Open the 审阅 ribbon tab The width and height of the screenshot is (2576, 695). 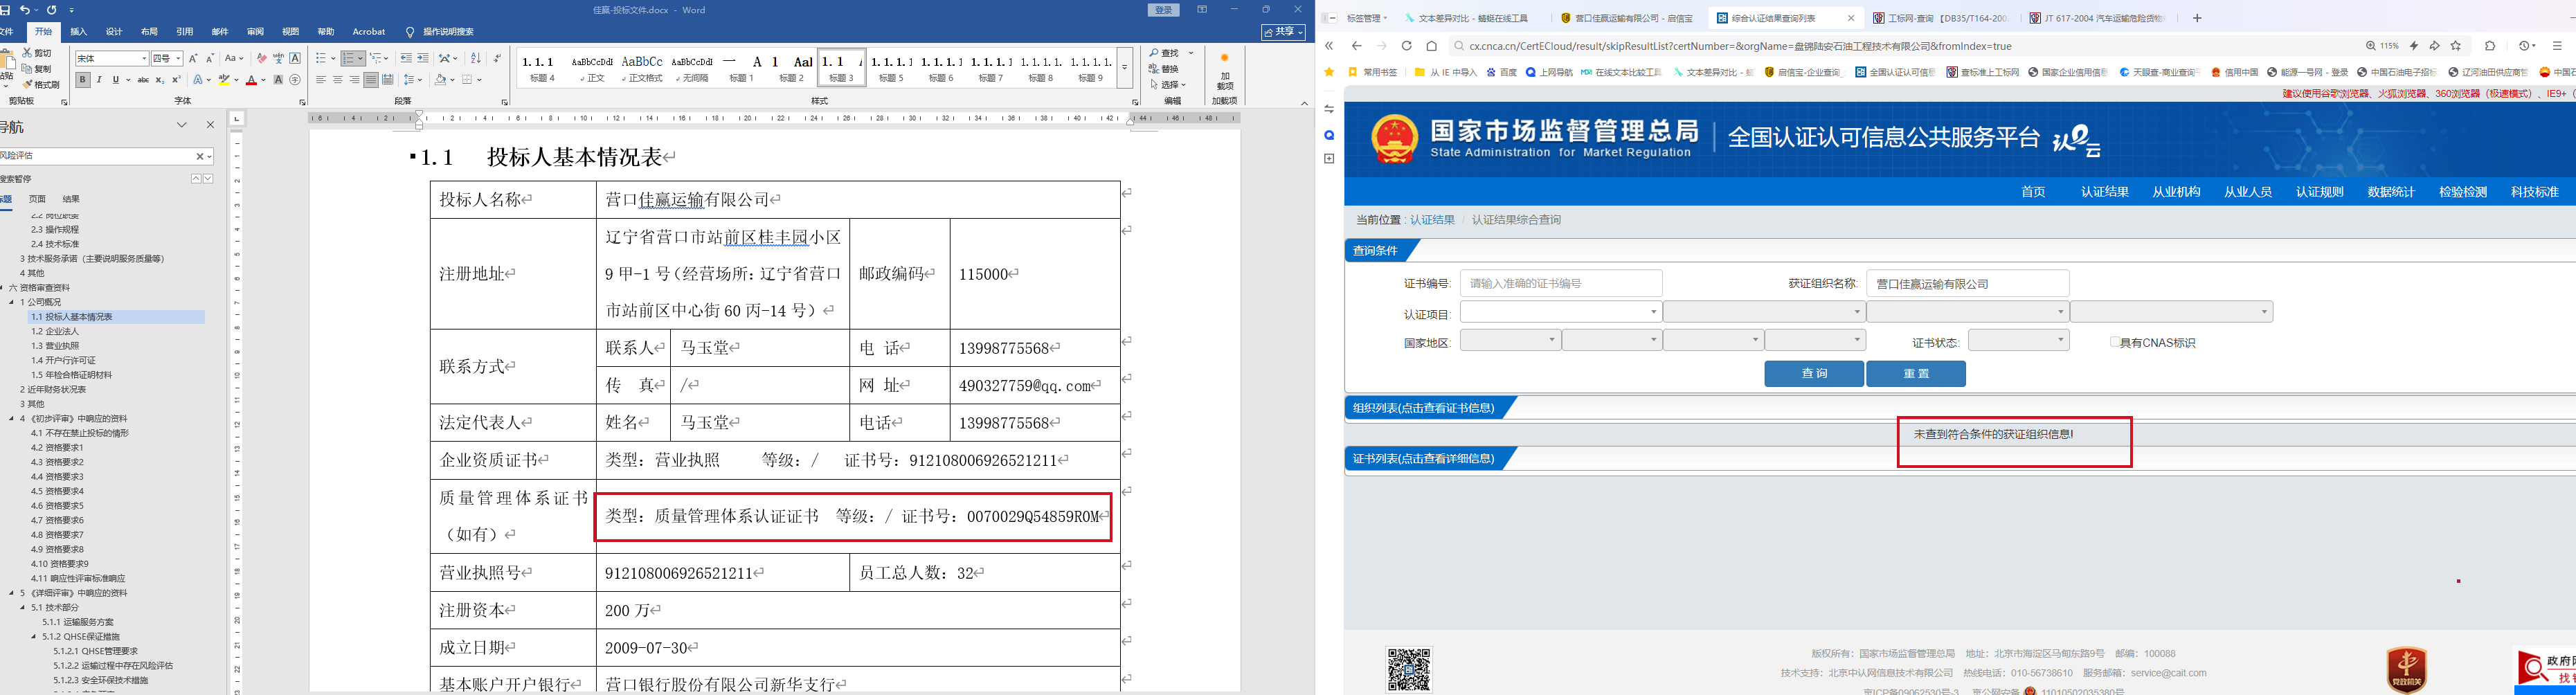(255, 32)
